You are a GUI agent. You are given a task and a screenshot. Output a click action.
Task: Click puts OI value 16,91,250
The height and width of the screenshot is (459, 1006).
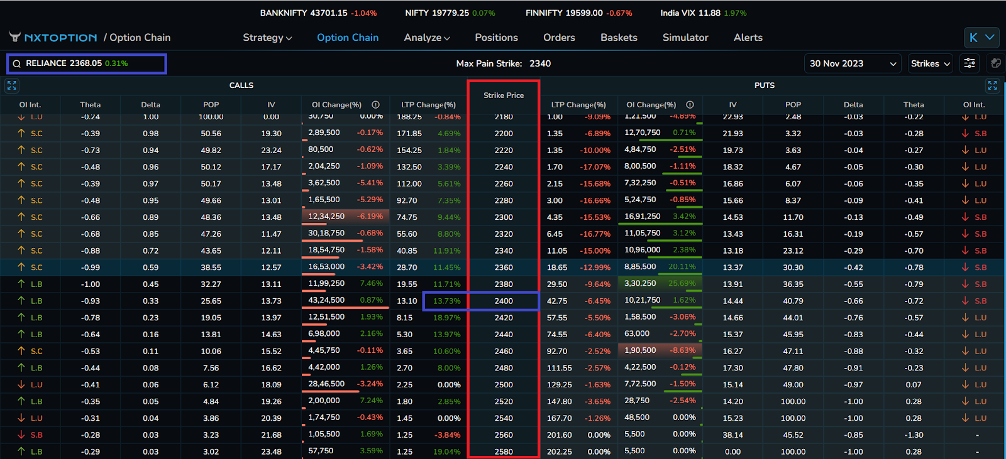642,216
